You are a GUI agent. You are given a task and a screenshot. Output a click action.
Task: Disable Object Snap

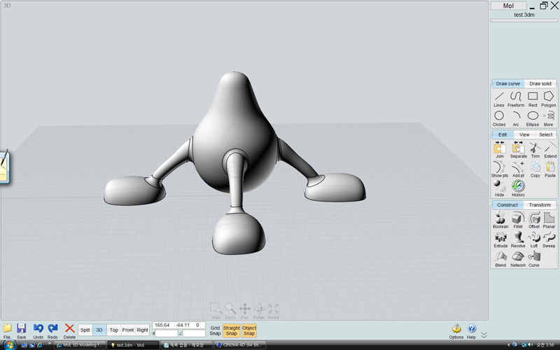click(x=249, y=330)
